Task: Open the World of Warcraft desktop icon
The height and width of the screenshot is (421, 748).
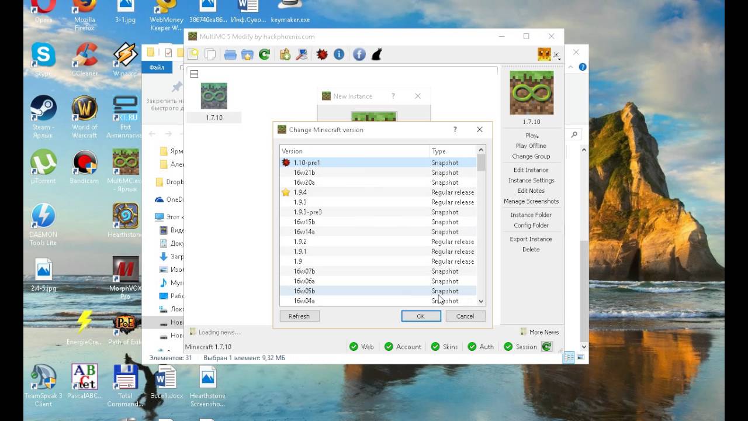Action: point(85,116)
